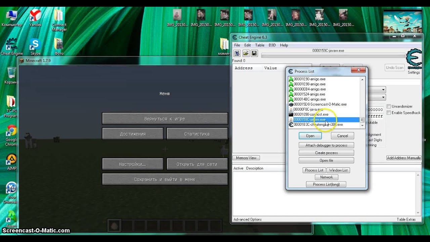This screenshot has height=242, width=430.
Task: Open Yandex desktop shortcut
Action: [x=35, y=18]
